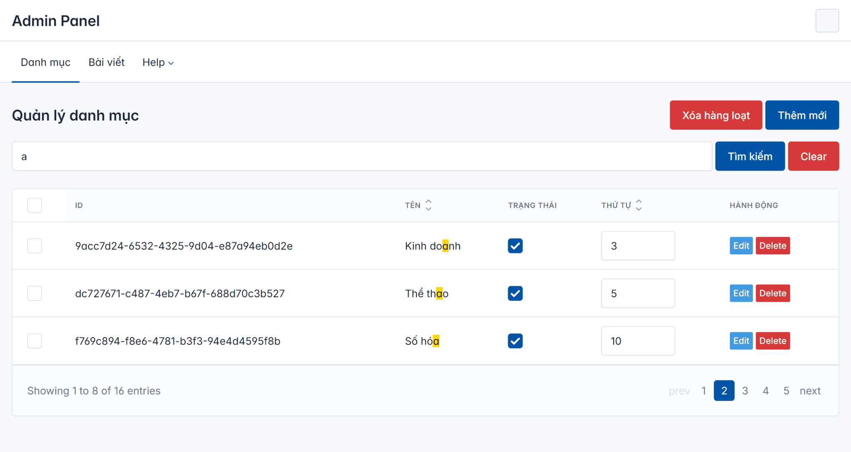Switch to the Bài viết tab
The width and height of the screenshot is (851, 452).
pyautogui.click(x=106, y=62)
